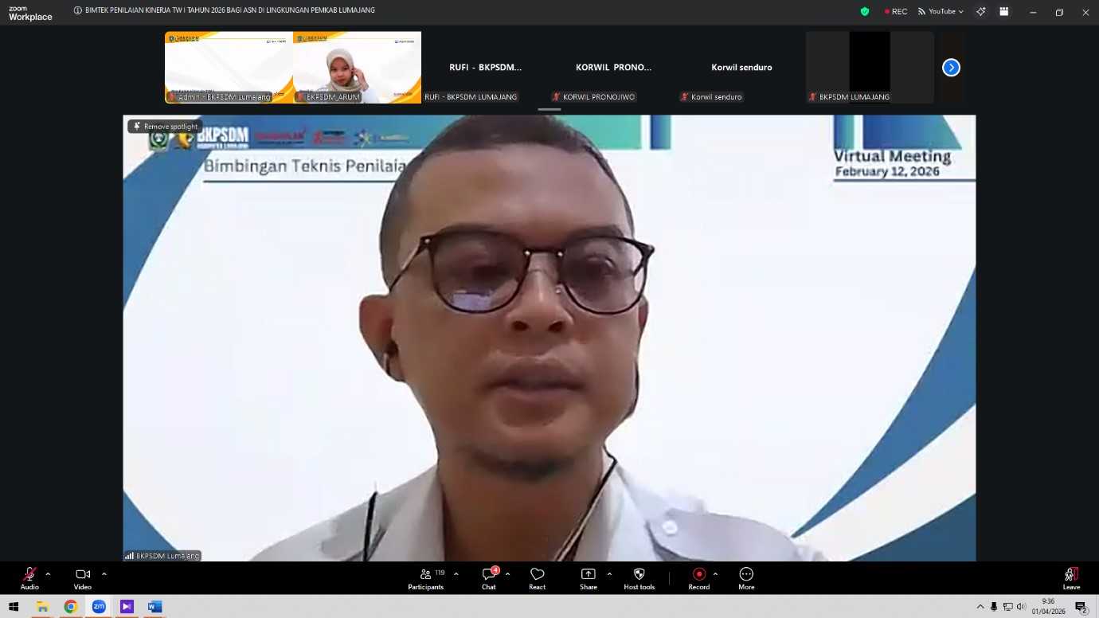Image resolution: width=1099 pixels, height=618 pixels.
Task: Open Host tools shield icon
Action: 639,578
